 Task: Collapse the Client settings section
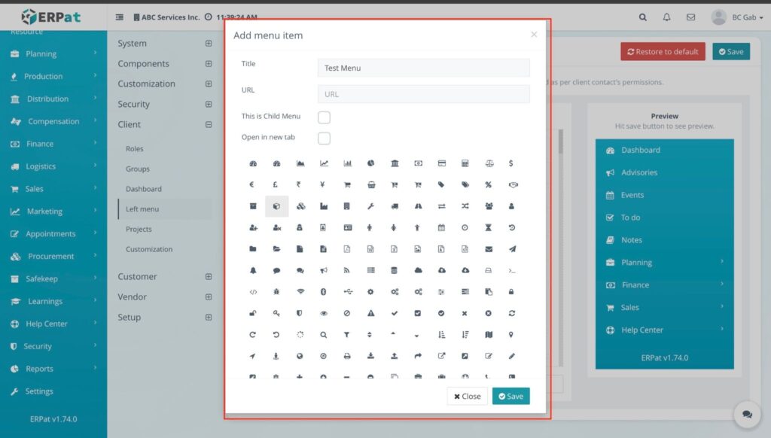coord(209,125)
